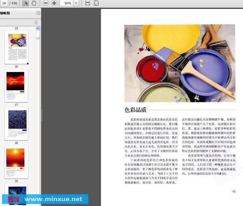Image resolution: width=243 pixels, height=206 pixels.
Task: Collapse the thumbnails panel arrow button
Action: (x=38, y=13)
